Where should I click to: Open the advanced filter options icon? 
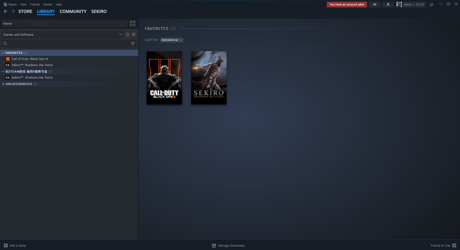click(x=133, y=43)
